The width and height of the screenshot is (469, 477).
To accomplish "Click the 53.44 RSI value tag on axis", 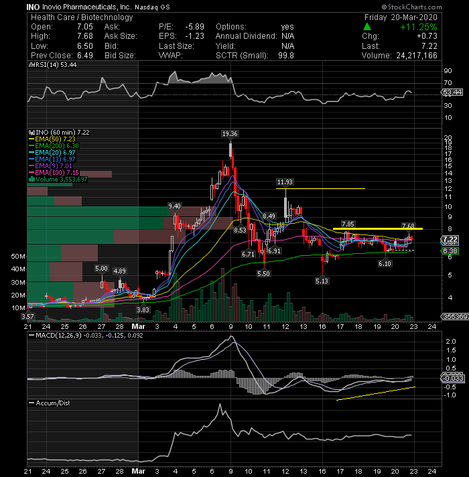I will (x=452, y=92).
